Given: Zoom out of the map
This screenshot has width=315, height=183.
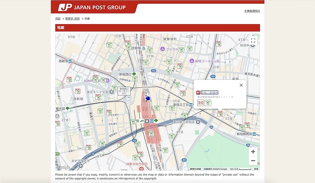Looking at the screenshot, I should (x=253, y=161).
